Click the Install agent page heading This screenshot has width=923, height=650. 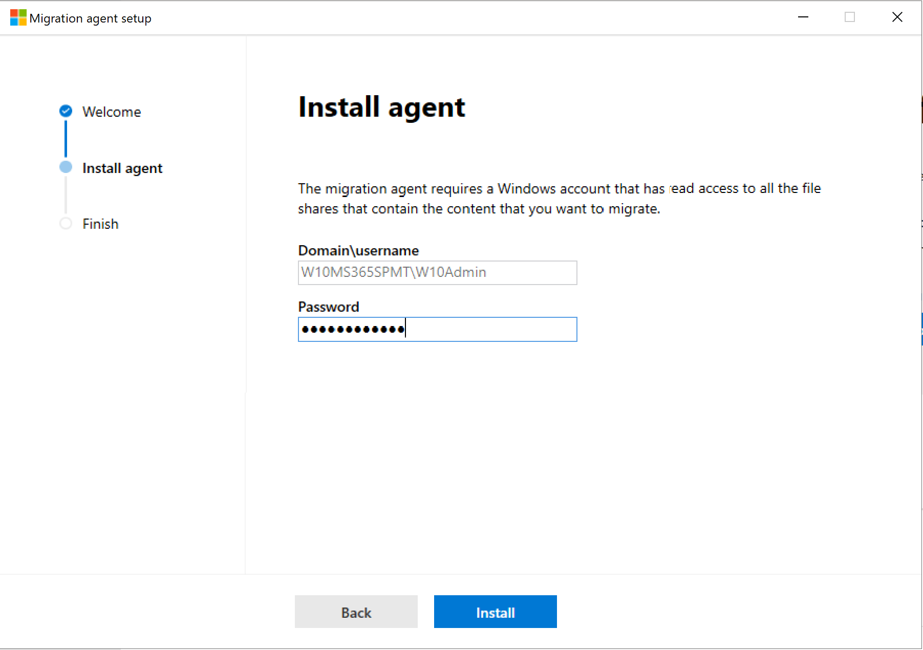(382, 106)
